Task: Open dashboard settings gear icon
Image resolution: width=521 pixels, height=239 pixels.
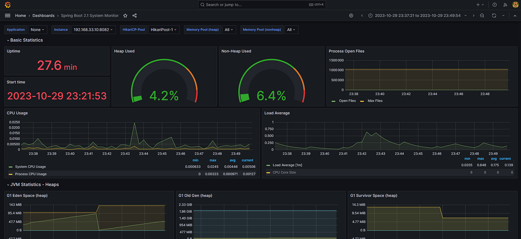Action: pos(351,16)
